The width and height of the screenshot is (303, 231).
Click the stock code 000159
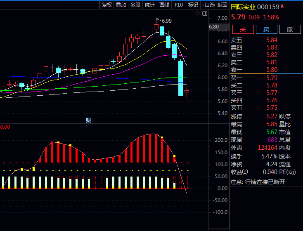(x=268, y=7)
